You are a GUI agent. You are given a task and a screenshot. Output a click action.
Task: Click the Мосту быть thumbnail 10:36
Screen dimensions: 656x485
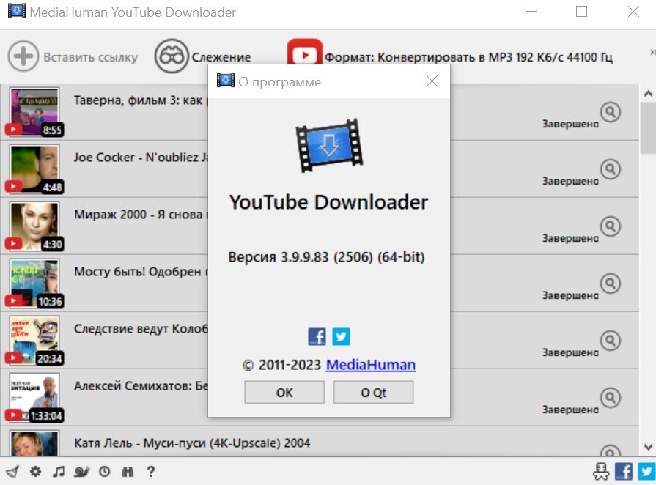(x=34, y=284)
